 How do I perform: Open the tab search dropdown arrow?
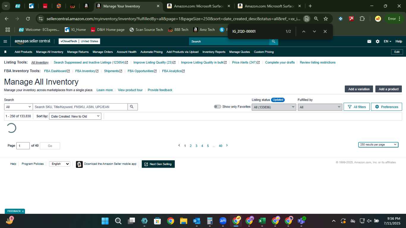pyautogui.click(x=6, y=6)
